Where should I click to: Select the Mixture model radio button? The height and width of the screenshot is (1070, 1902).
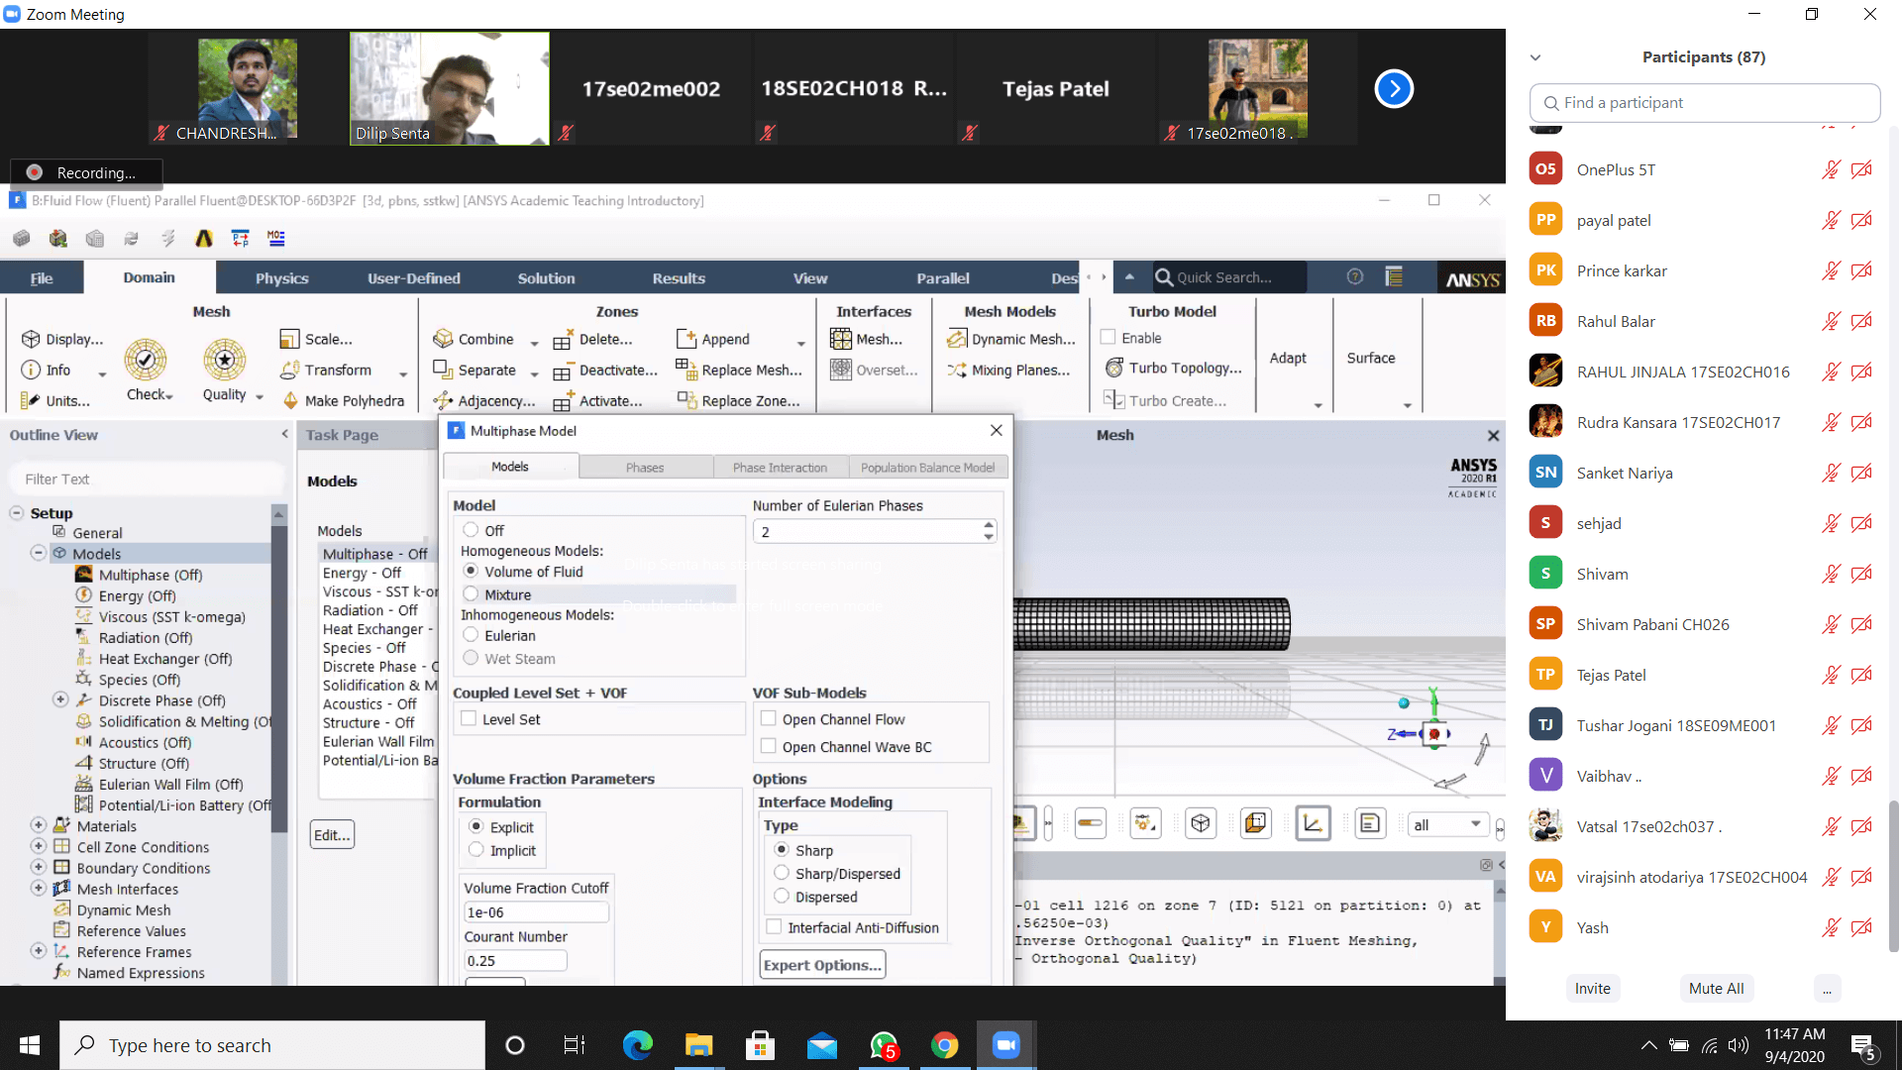(472, 594)
